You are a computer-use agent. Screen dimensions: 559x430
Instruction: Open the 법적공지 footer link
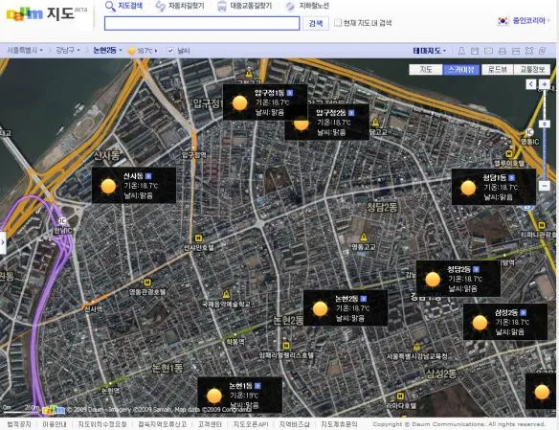pyautogui.click(x=19, y=424)
